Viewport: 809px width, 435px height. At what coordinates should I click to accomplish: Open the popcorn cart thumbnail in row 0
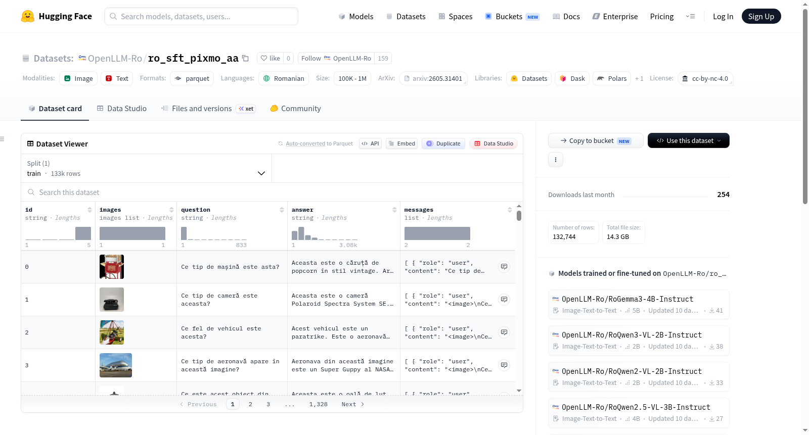[x=112, y=267]
